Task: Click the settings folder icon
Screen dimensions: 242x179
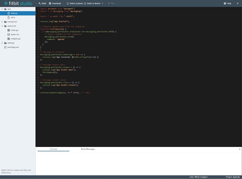Action: [x=5, y=43]
